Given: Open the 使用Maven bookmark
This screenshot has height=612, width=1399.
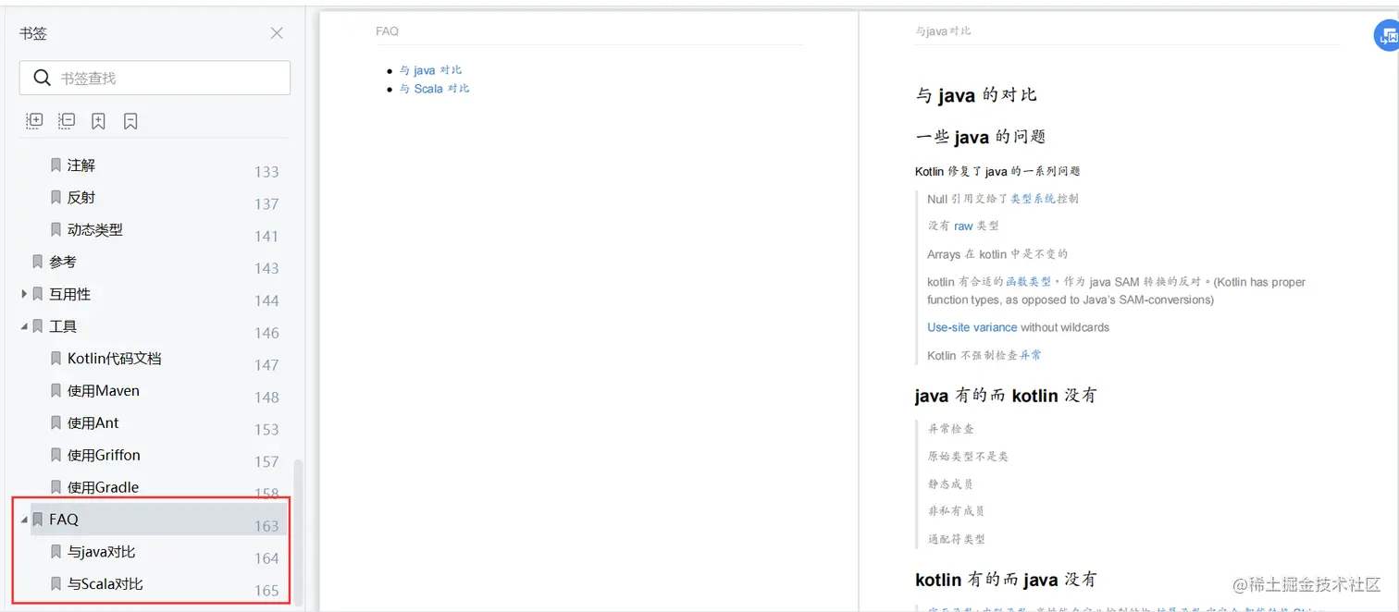Looking at the screenshot, I should [x=104, y=391].
